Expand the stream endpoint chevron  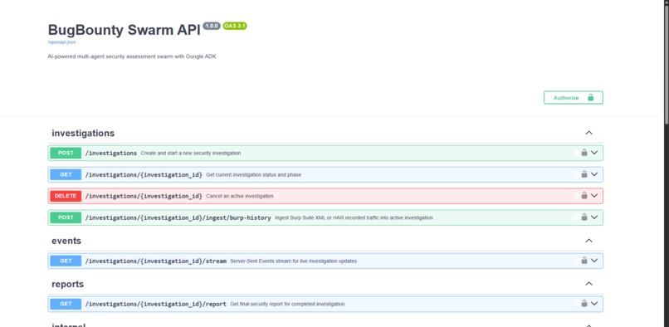[x=594, y=261]
